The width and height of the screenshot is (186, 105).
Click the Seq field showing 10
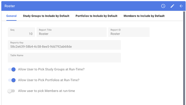pyautogui.click(x=21, y=32)
